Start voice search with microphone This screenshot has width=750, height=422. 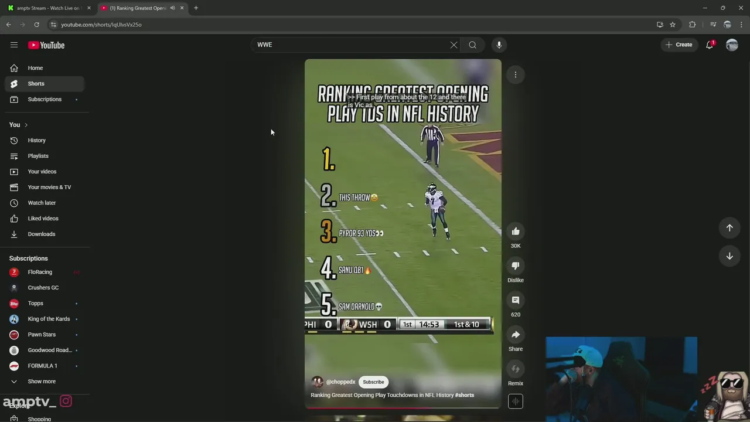tap(499, 45)
